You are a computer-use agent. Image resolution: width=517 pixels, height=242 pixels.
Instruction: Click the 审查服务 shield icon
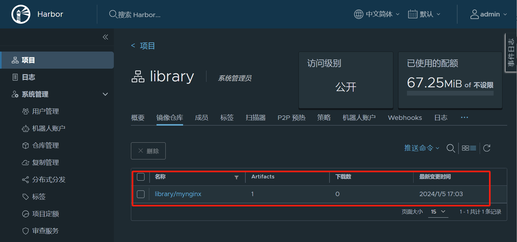(x=26, y=231)
